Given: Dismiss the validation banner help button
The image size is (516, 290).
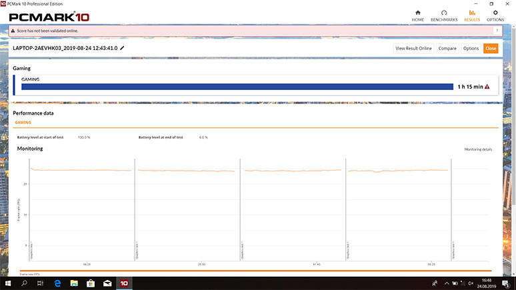Looking at the screenshot, I should tap(497, 31).
